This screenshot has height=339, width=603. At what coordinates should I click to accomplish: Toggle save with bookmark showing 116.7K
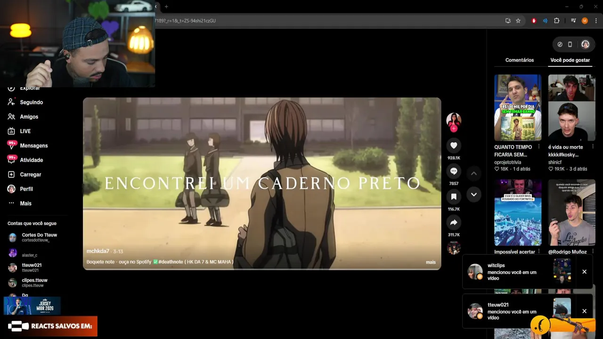(454, 197)
